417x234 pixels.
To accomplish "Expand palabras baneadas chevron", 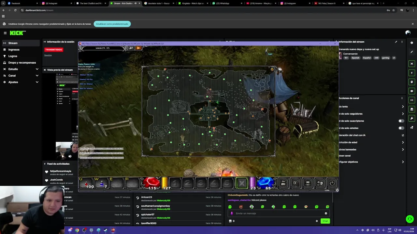I will coord(403,149).
